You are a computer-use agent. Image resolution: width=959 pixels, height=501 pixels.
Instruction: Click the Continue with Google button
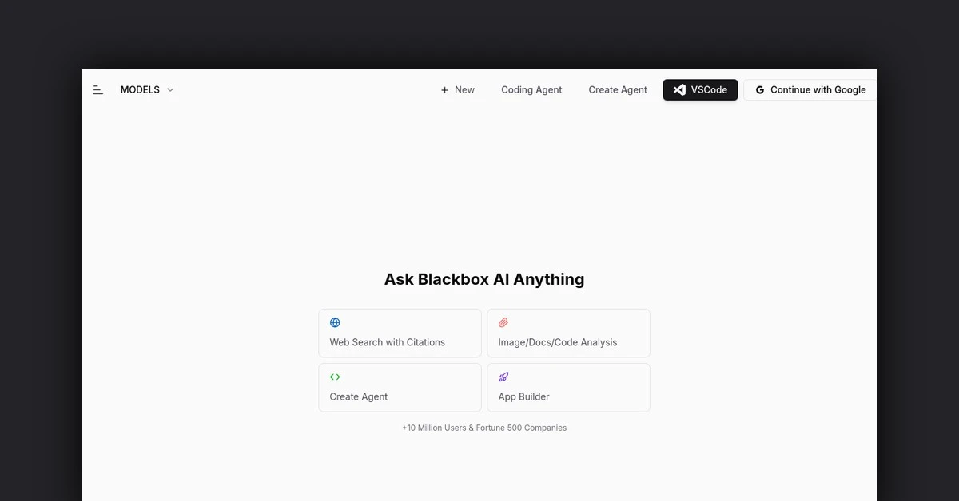click(x=810, y=89)
